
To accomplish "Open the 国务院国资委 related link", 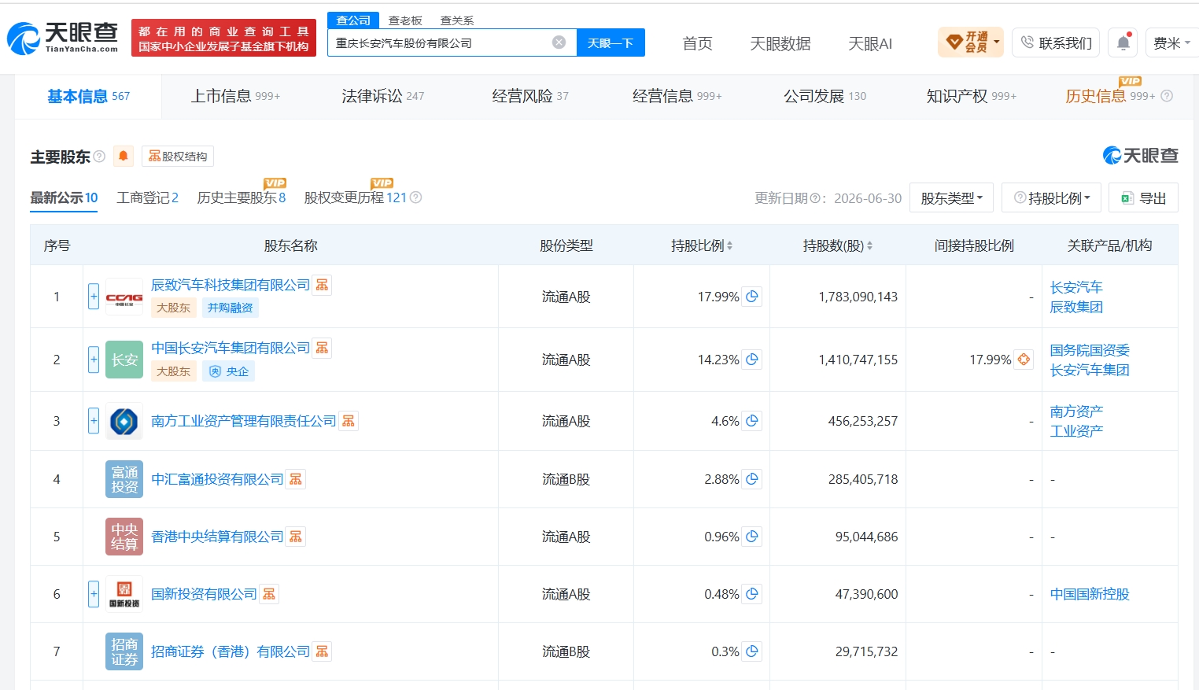I will 1090,350.
